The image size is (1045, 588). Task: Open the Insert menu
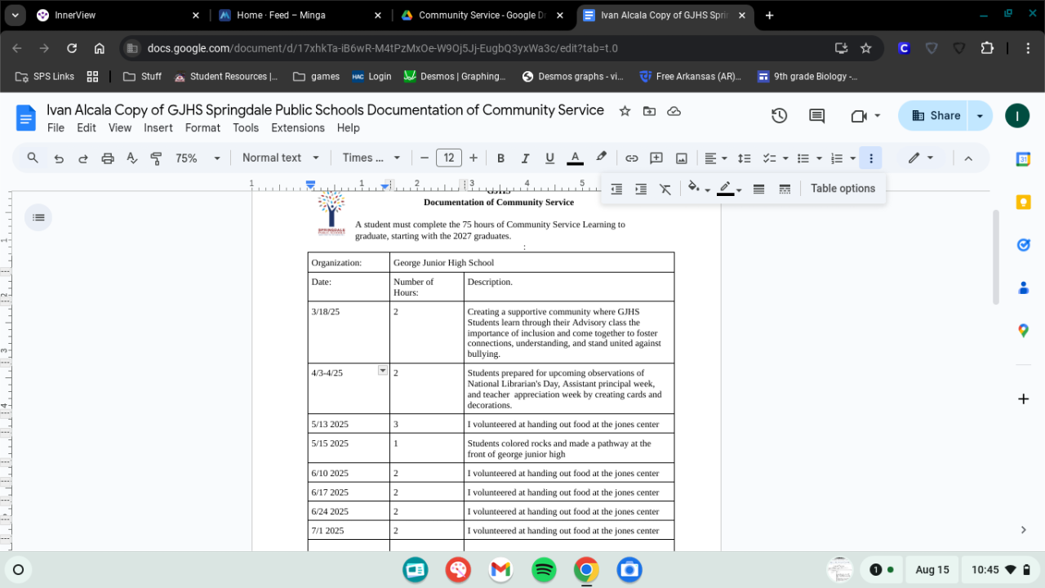pos(158,128)
